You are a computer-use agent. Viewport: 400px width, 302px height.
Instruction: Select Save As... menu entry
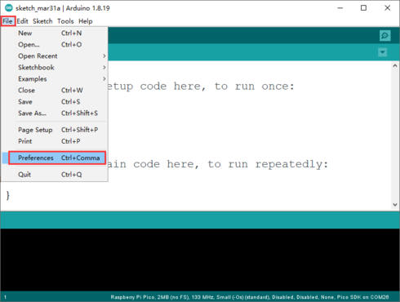(55, 113)
